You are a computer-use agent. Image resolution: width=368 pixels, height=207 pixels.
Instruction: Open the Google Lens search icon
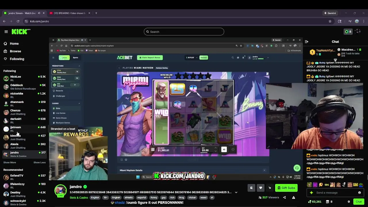point(340,21)
